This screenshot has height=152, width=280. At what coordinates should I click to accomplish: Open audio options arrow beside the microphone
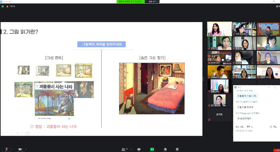coord(11,149)
